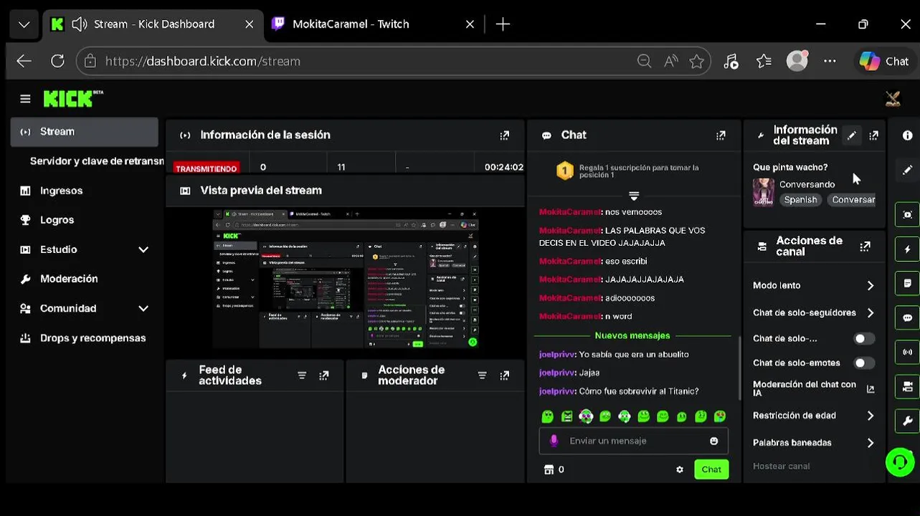Pop out the Feed de actividades panel
The image size is (920, 516).
tap(324, 376)
